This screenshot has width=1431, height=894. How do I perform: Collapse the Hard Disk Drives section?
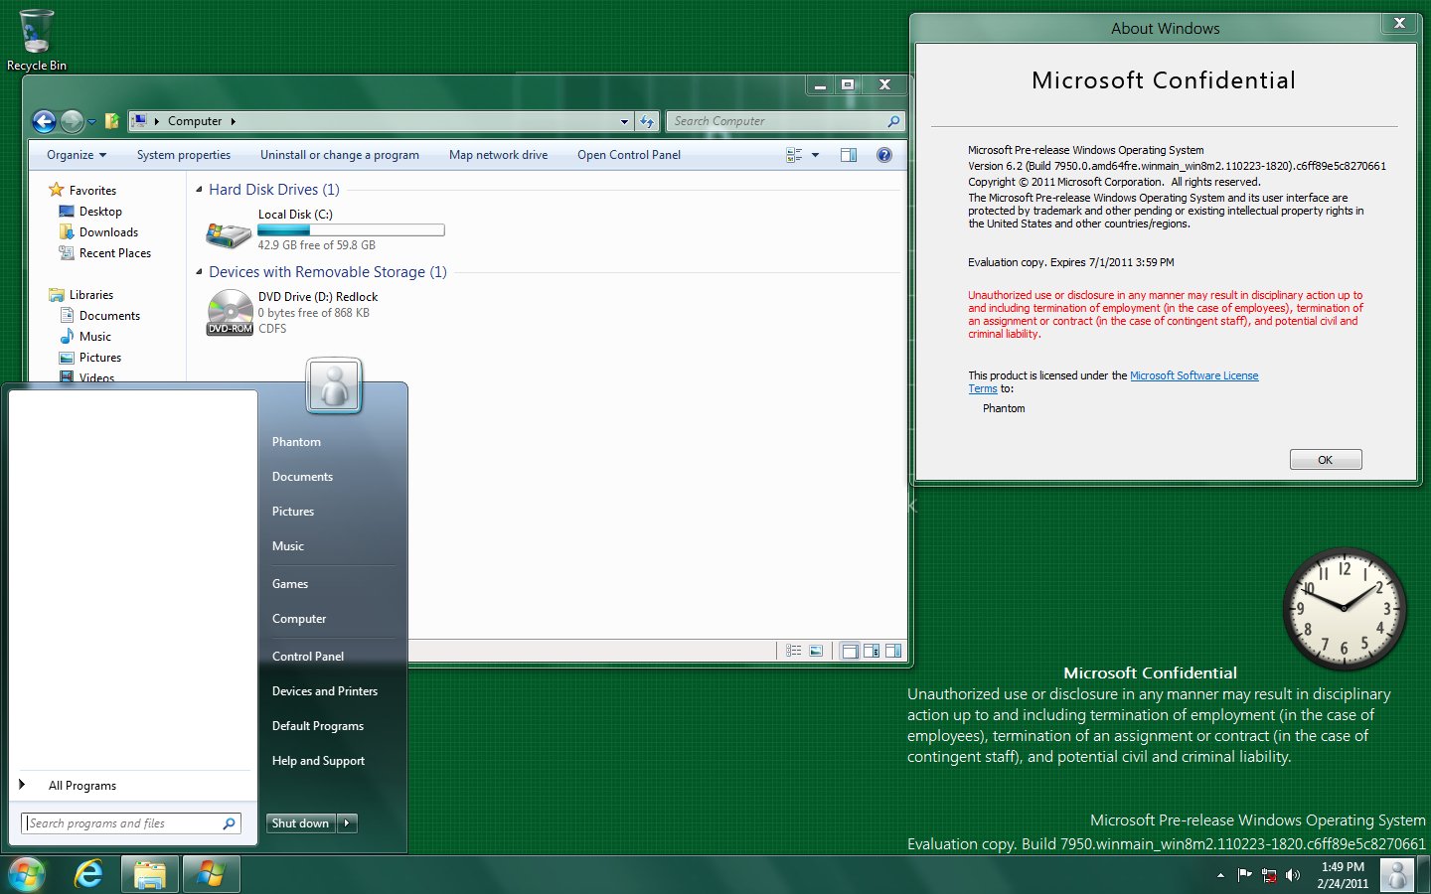point(197,190)
